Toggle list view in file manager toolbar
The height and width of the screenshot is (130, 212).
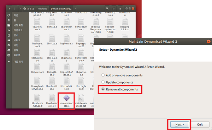coord(114,8)
